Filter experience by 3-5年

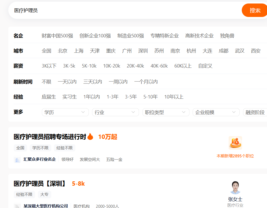tap(131, 97)
